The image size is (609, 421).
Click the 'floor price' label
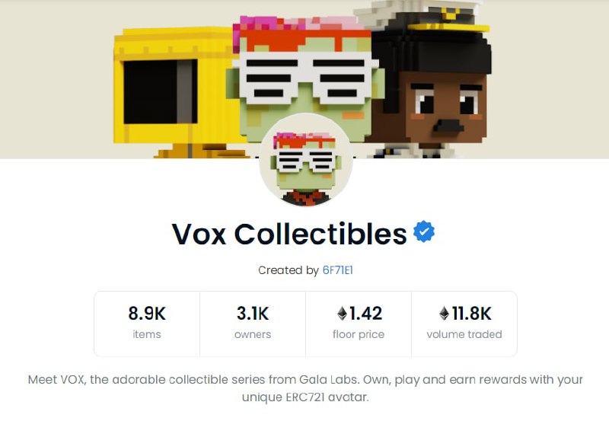(359, 334)
